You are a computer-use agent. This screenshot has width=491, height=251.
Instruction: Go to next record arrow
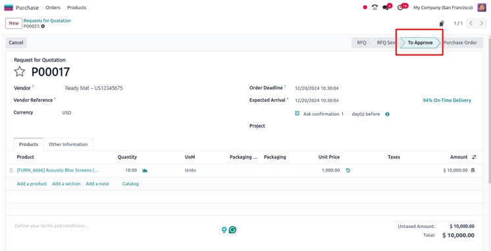(x=482, y=24)
